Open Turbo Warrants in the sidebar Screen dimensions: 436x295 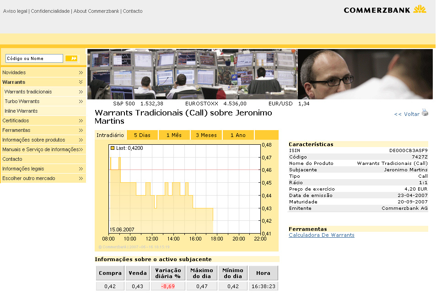44,101
